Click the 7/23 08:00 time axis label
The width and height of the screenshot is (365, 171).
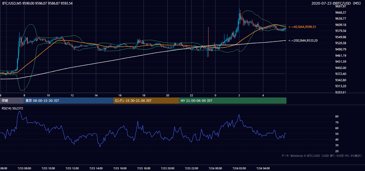point(24,168)
